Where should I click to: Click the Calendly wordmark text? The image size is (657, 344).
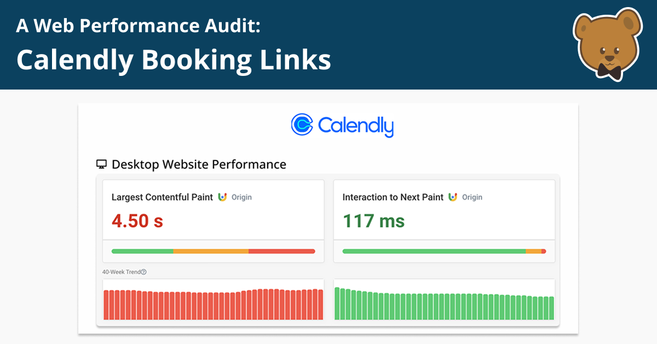(355, 126)
